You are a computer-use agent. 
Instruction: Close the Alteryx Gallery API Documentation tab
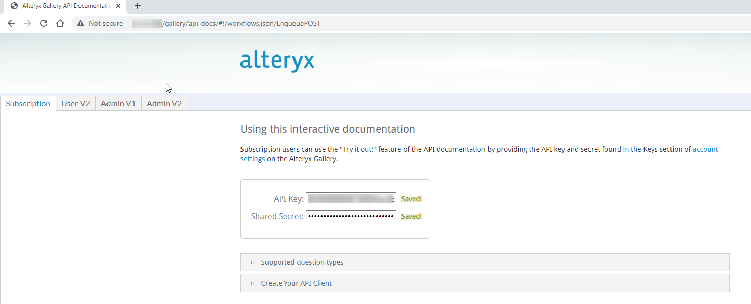pyautogui.click(x=118, y=6)
